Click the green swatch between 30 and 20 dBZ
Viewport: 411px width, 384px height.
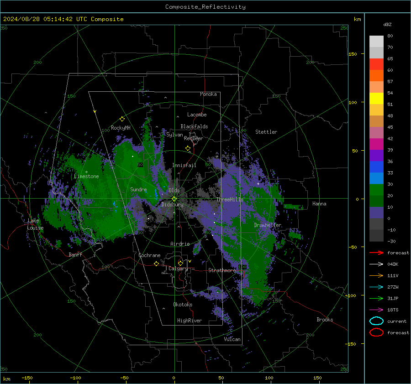click(376, 190)
